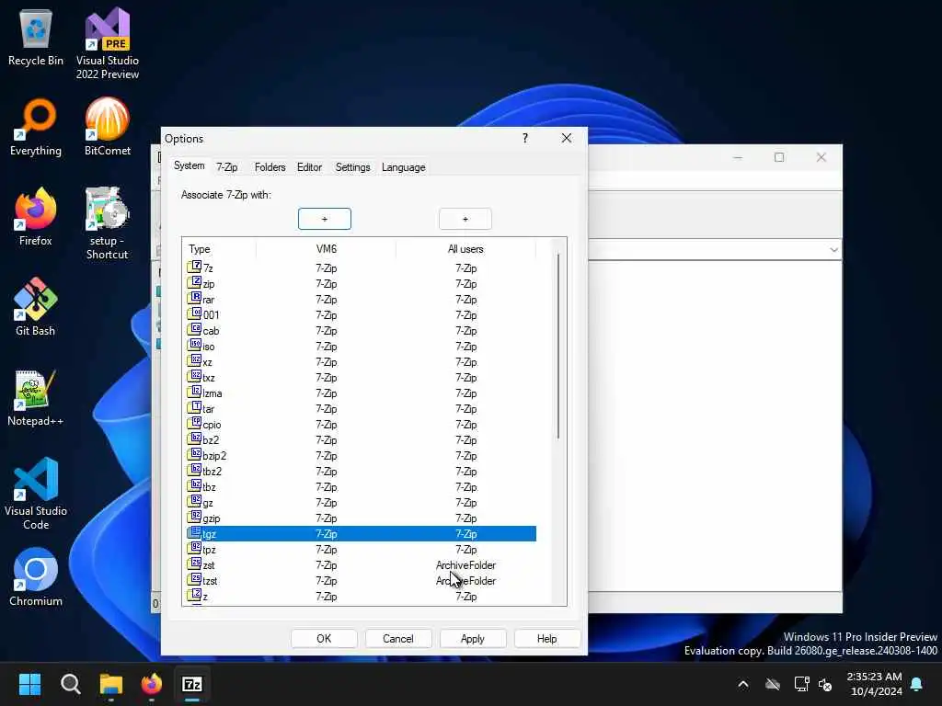The height and width of the screenshot is (706, 942).
Task: Click the 7z file type icon
Action: 195,268
